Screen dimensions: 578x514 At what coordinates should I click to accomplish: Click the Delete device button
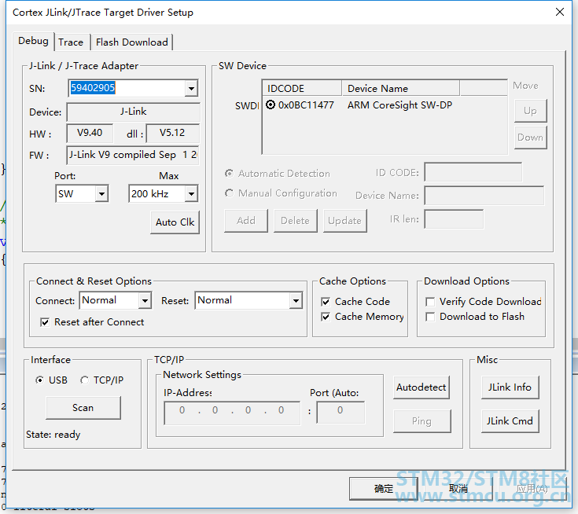(295, 221)
